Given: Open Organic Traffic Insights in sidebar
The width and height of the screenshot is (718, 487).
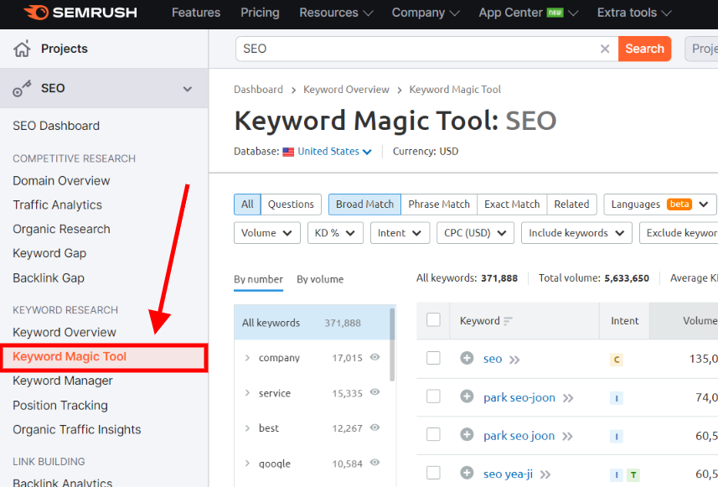Looking at the screenshot, I should coord(77,430).
